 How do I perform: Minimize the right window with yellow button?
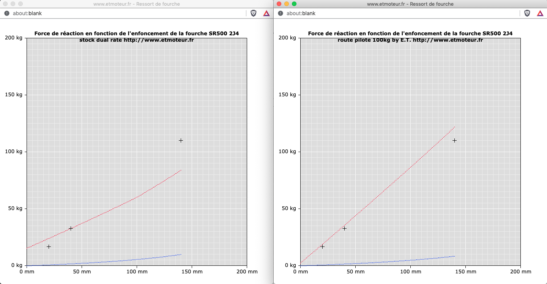click(287, 4)
